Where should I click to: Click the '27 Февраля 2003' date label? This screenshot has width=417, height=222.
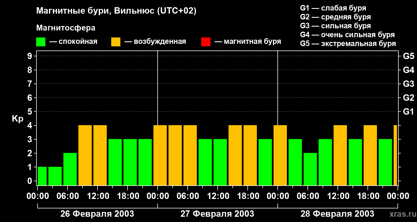[217, 214]
